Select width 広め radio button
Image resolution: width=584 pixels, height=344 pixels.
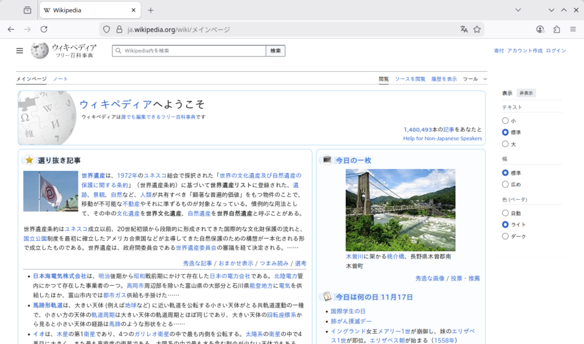506,184
